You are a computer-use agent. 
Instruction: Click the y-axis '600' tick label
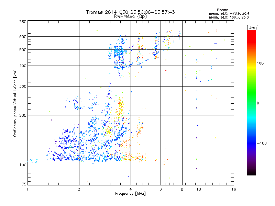tap(23, 37)
